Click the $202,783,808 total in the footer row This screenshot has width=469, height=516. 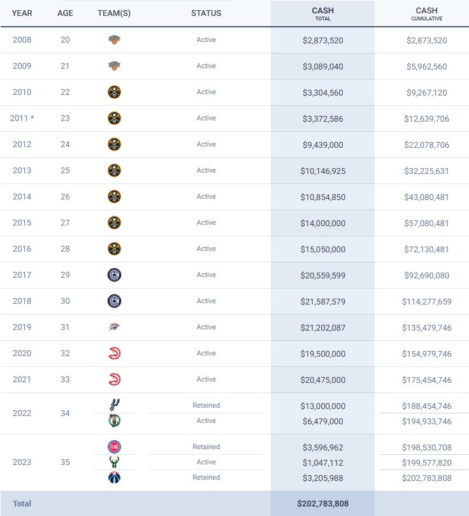322,504
